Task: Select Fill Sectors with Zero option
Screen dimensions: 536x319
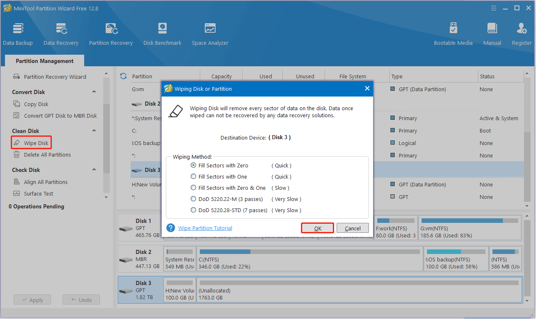Action: pyautogui.click(x=193, y=165)
